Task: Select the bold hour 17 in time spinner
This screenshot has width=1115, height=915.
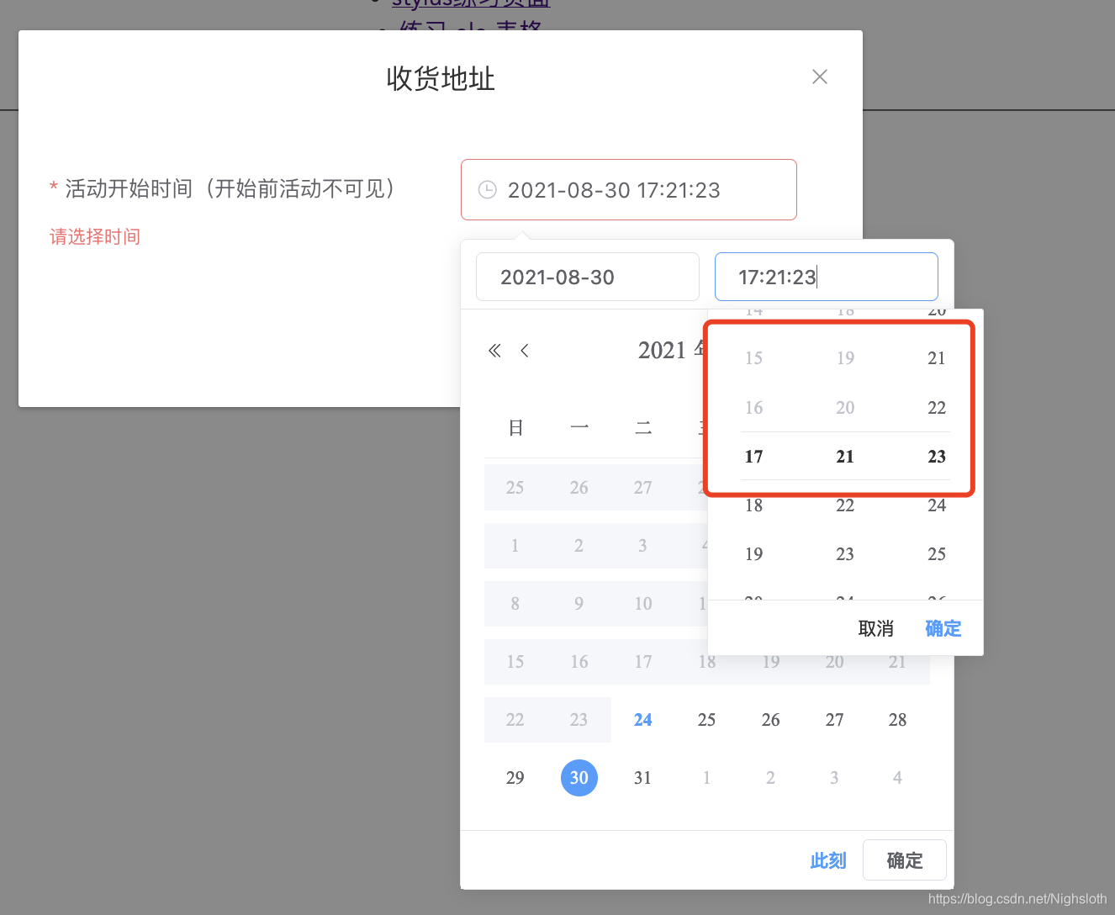Action: [753, 457]
